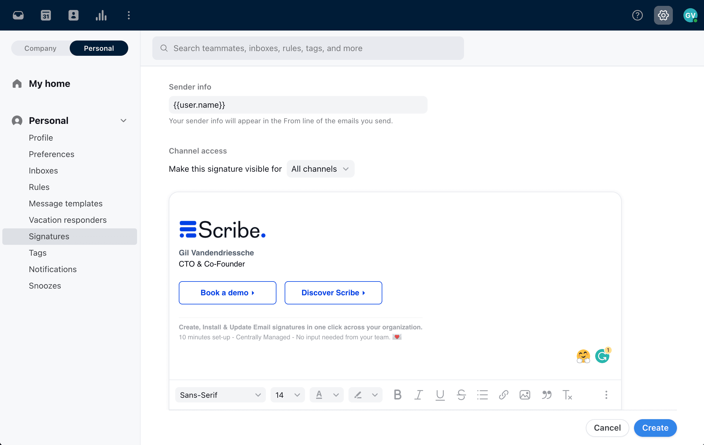Image resolution: width=704 pixels, height=445 pixels.
Task: Select the Signatures menu item
Action: coord(49,236)
